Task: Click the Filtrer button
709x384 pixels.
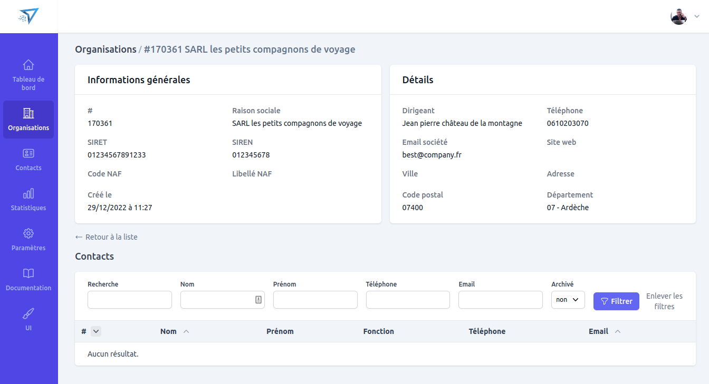Action: click(616, 301)
